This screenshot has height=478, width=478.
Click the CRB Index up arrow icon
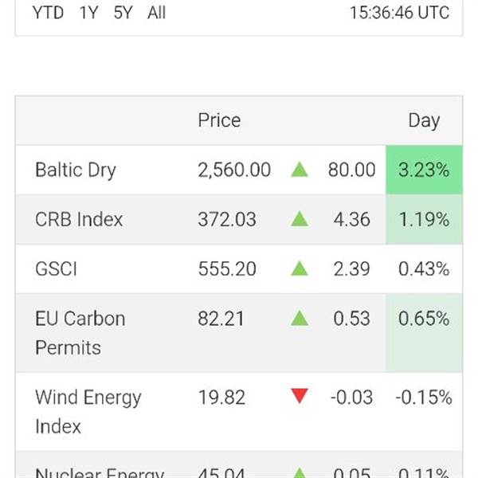(x=300, y=219)
